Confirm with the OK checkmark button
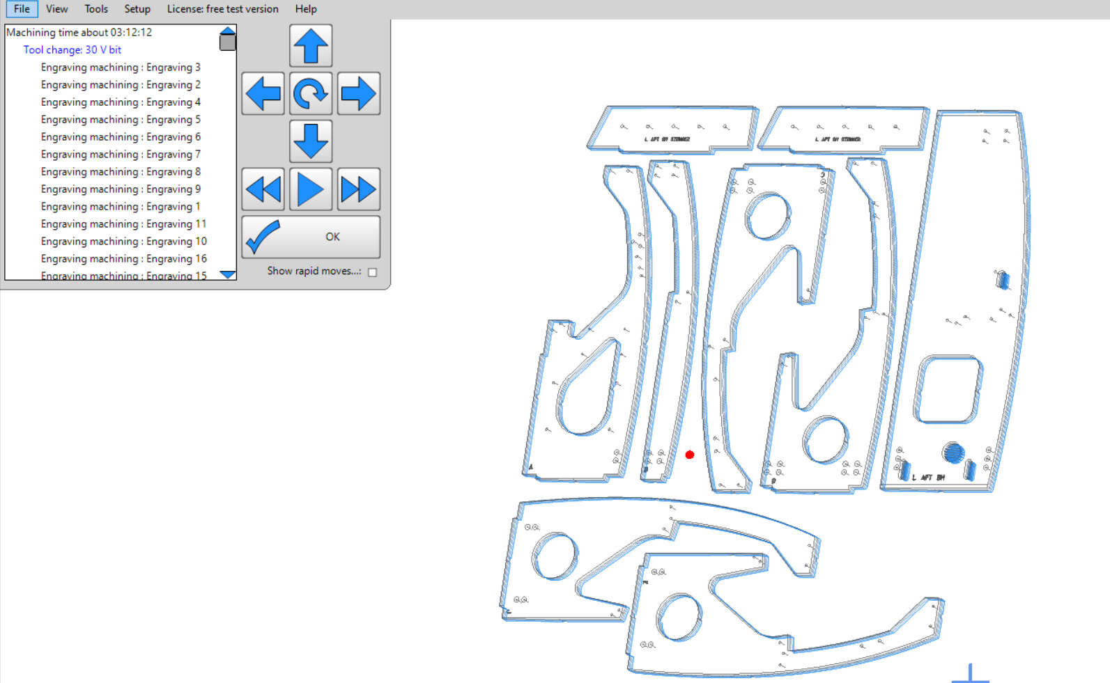The width and height of the screenshot is (1110, 683). pos(311,237)
